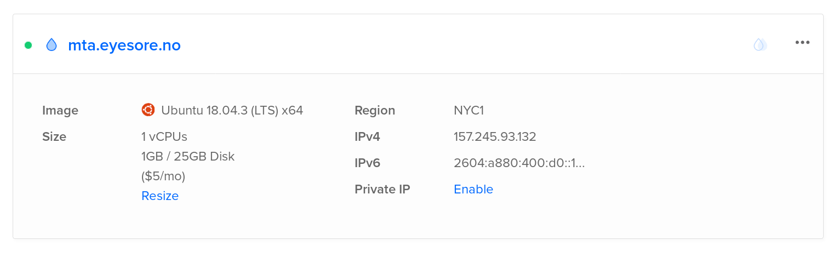Copy the IPv4 address 157.245.93.132
The height and width of the screenshot is (257, 839).
point(495,137)
